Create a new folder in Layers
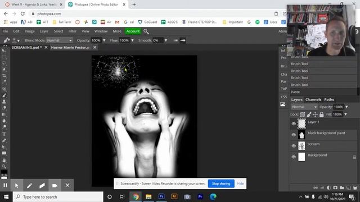 coord(342,187)
